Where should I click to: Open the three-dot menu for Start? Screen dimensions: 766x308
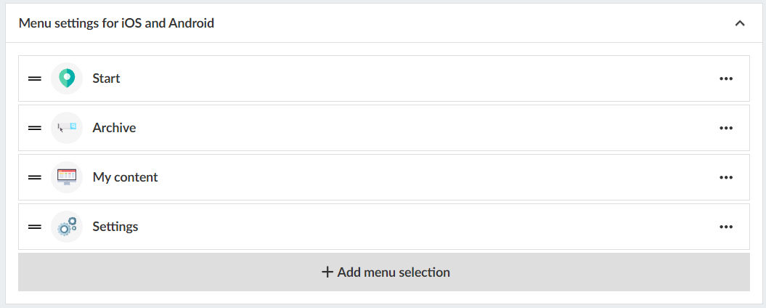(x=726, y=78)
